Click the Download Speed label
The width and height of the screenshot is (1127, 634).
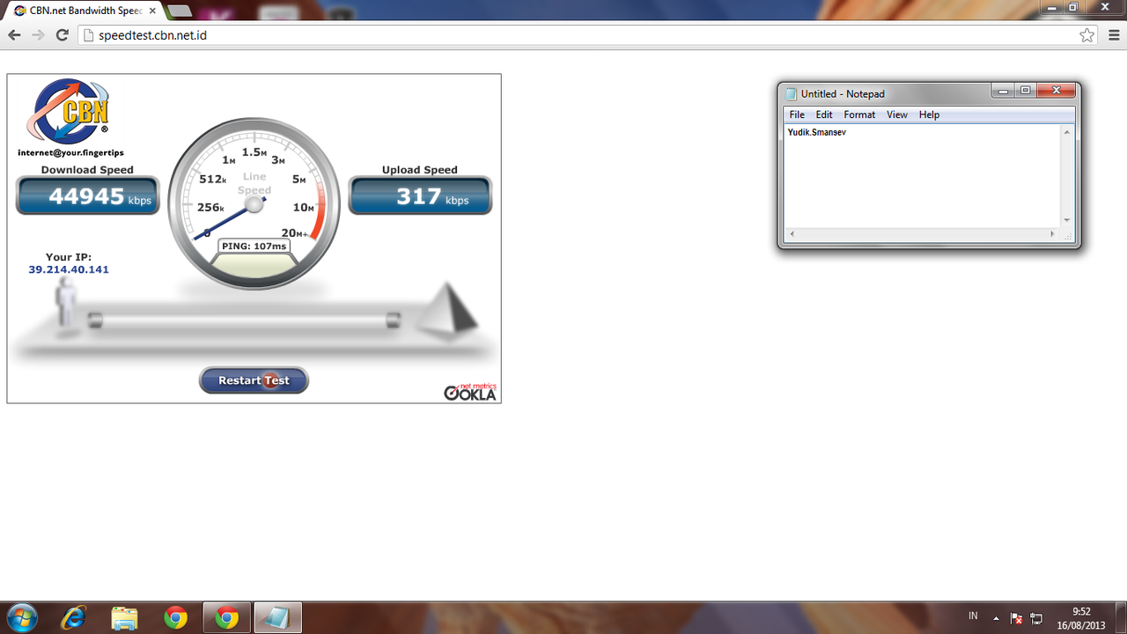pos(87,170)
